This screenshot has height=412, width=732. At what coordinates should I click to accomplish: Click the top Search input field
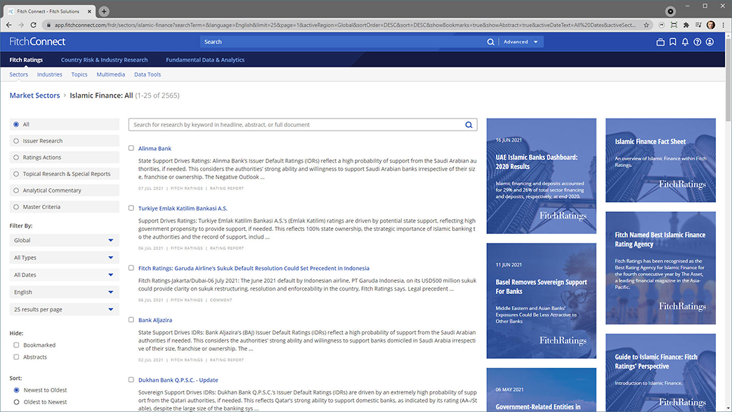point(343,42)
